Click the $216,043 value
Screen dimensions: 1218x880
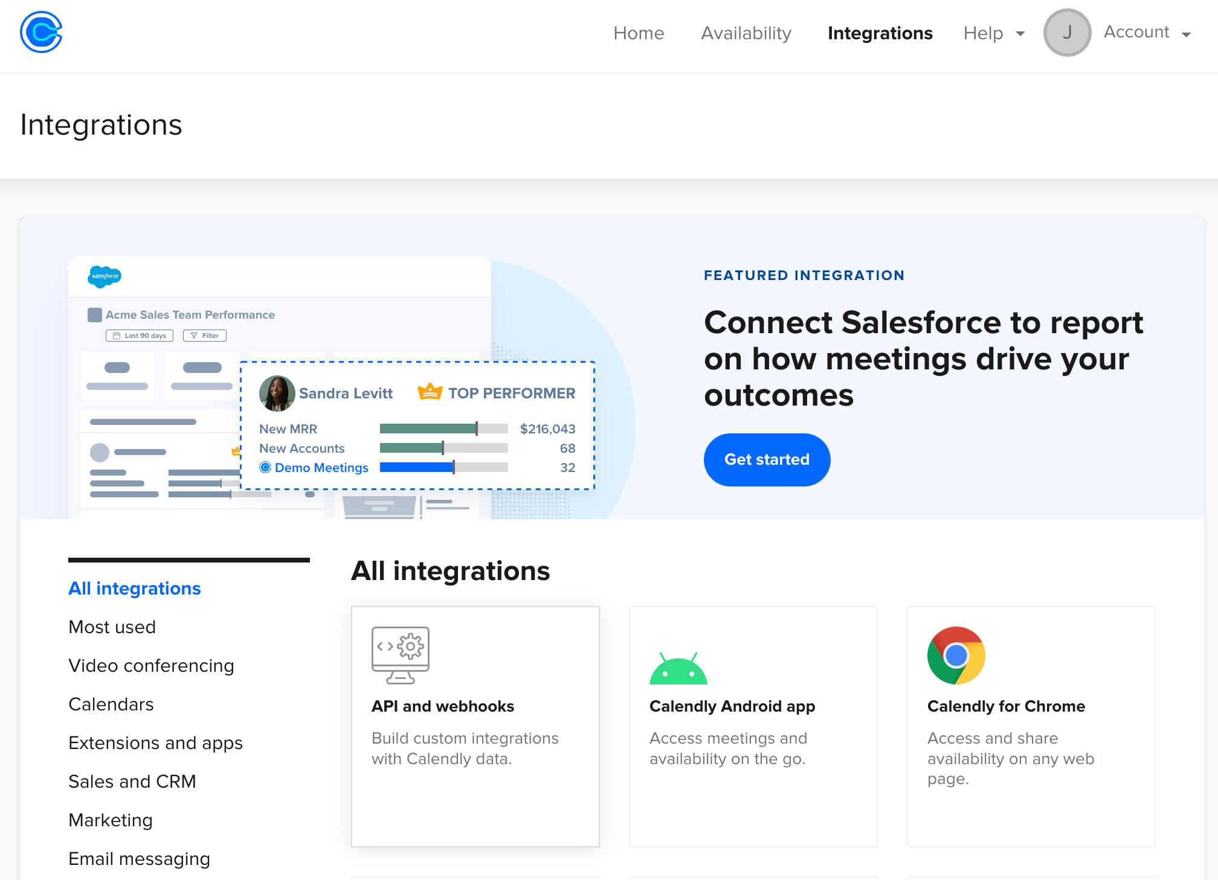(x=547, y=429)
